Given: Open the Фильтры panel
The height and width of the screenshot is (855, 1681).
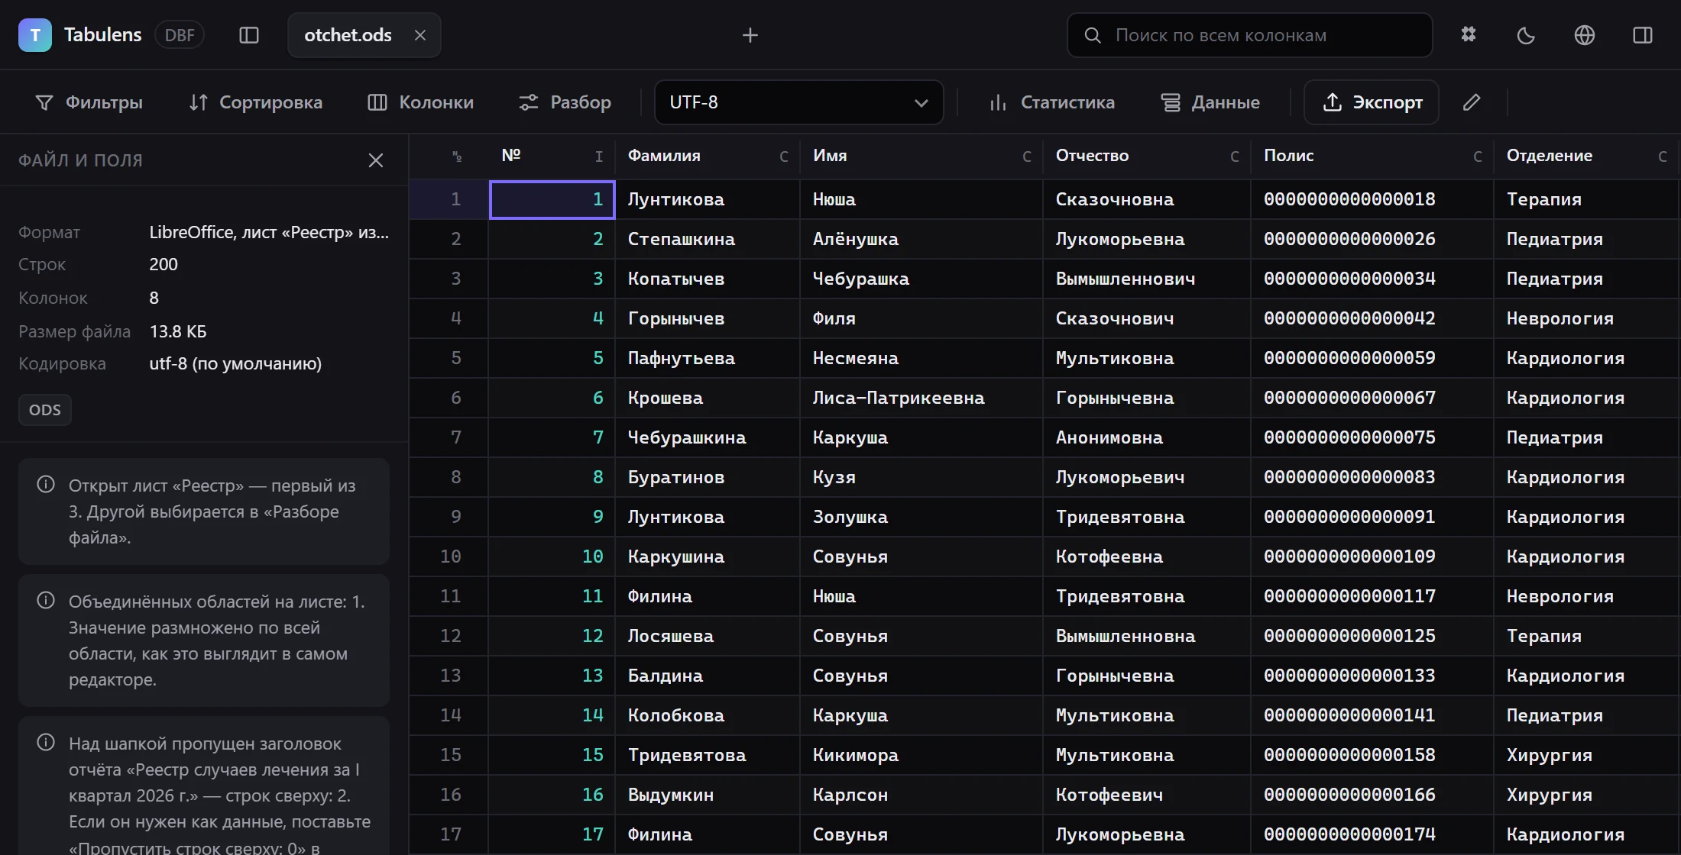Looking at the screenshot, I should click(x=89, y=102).
